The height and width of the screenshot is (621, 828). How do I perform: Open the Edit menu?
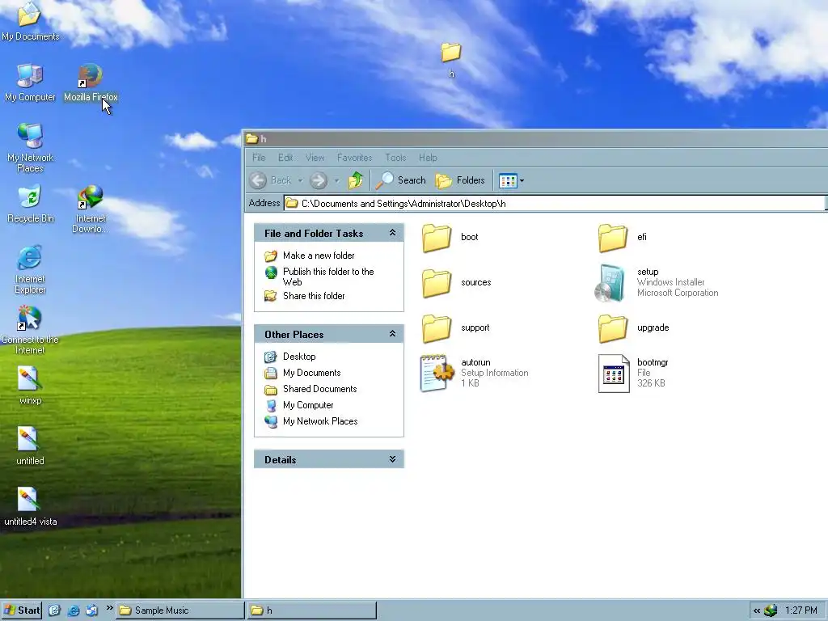point(285,158)
